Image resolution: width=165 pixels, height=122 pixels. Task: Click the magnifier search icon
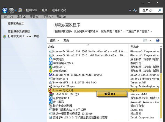pyautogui.click(x=160, y=10)
